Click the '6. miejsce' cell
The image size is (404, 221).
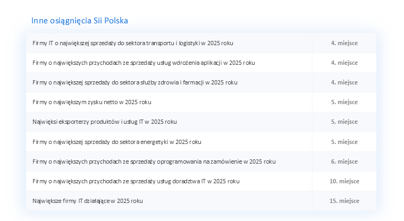click(344, 161)
